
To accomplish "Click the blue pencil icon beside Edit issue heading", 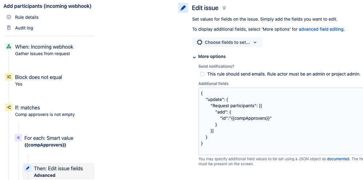I will pyautogui.click(x=183, y=8).
